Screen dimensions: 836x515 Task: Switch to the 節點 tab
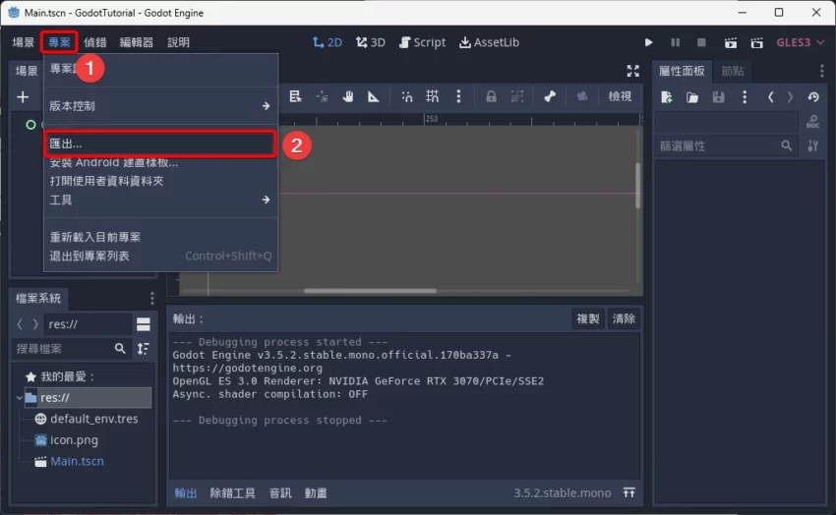click(x=733, y=71)
